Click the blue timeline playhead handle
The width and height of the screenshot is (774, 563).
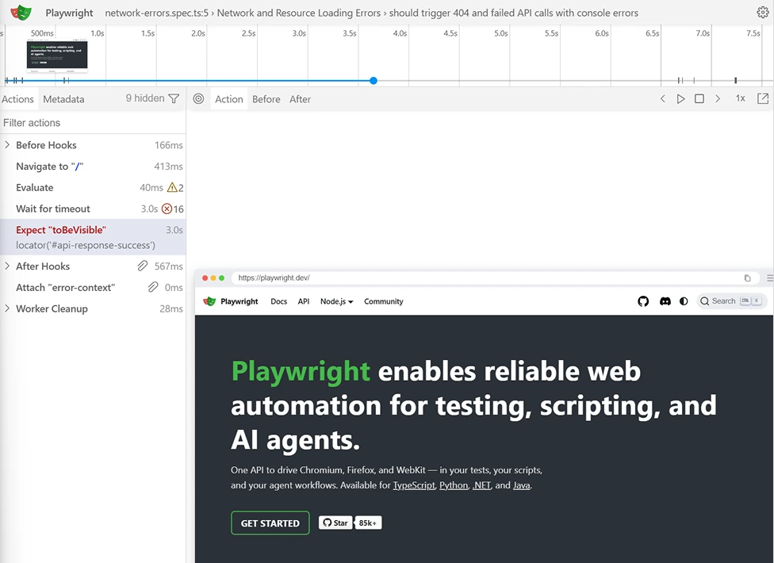point(374,80)
